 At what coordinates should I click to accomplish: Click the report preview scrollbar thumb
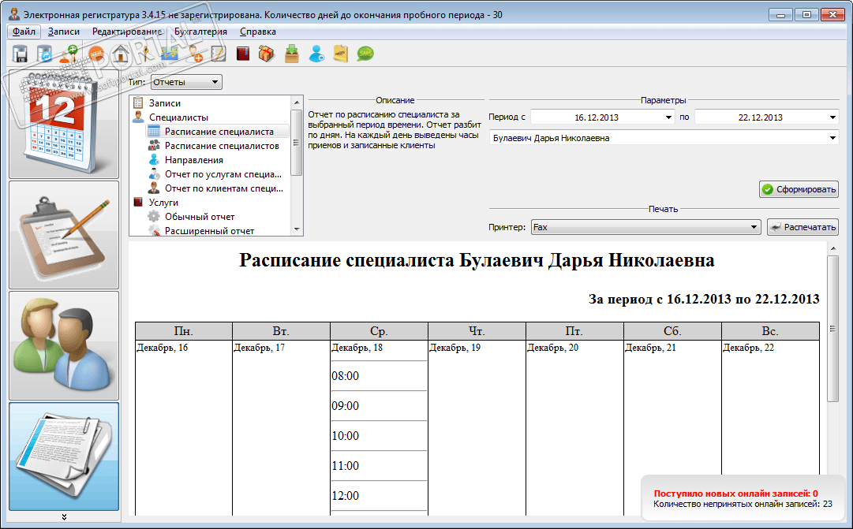point(832,329)
